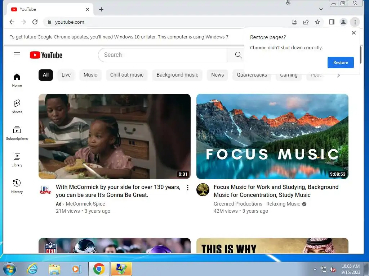The height and width of the screenshot is (276, 369).
Task: Click page vertical scrollbar thumb
Action: [360, 55]
